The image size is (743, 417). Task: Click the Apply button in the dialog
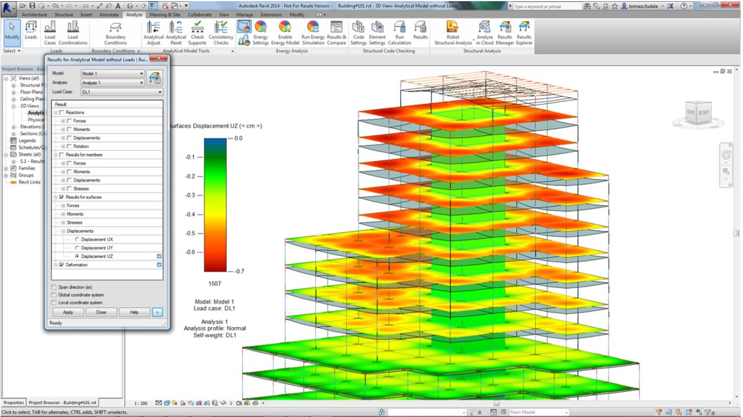click(x=68, y=312)
